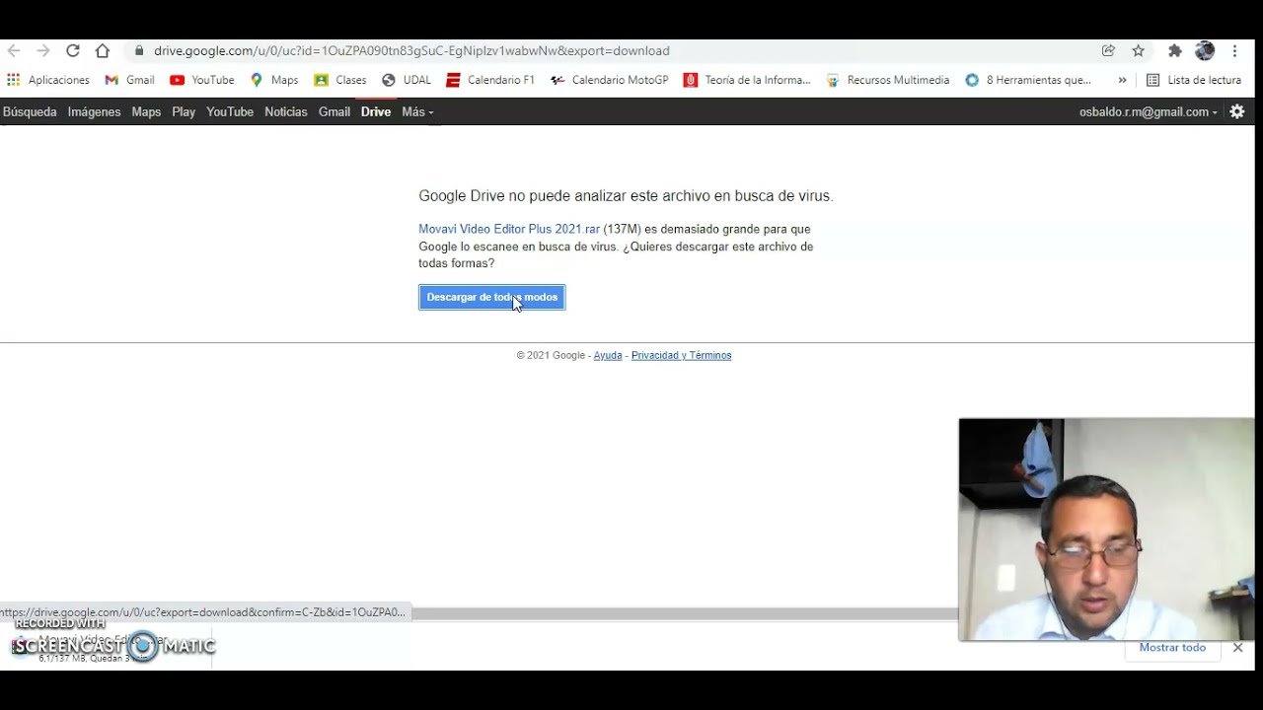Select Drive in the Google bar
This screenshot has width=1263, height=710.
point(376,111)
